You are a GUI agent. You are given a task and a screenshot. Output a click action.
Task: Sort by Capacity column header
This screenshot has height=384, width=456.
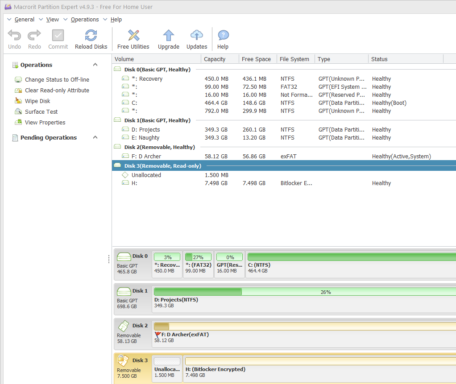point(220,59)
